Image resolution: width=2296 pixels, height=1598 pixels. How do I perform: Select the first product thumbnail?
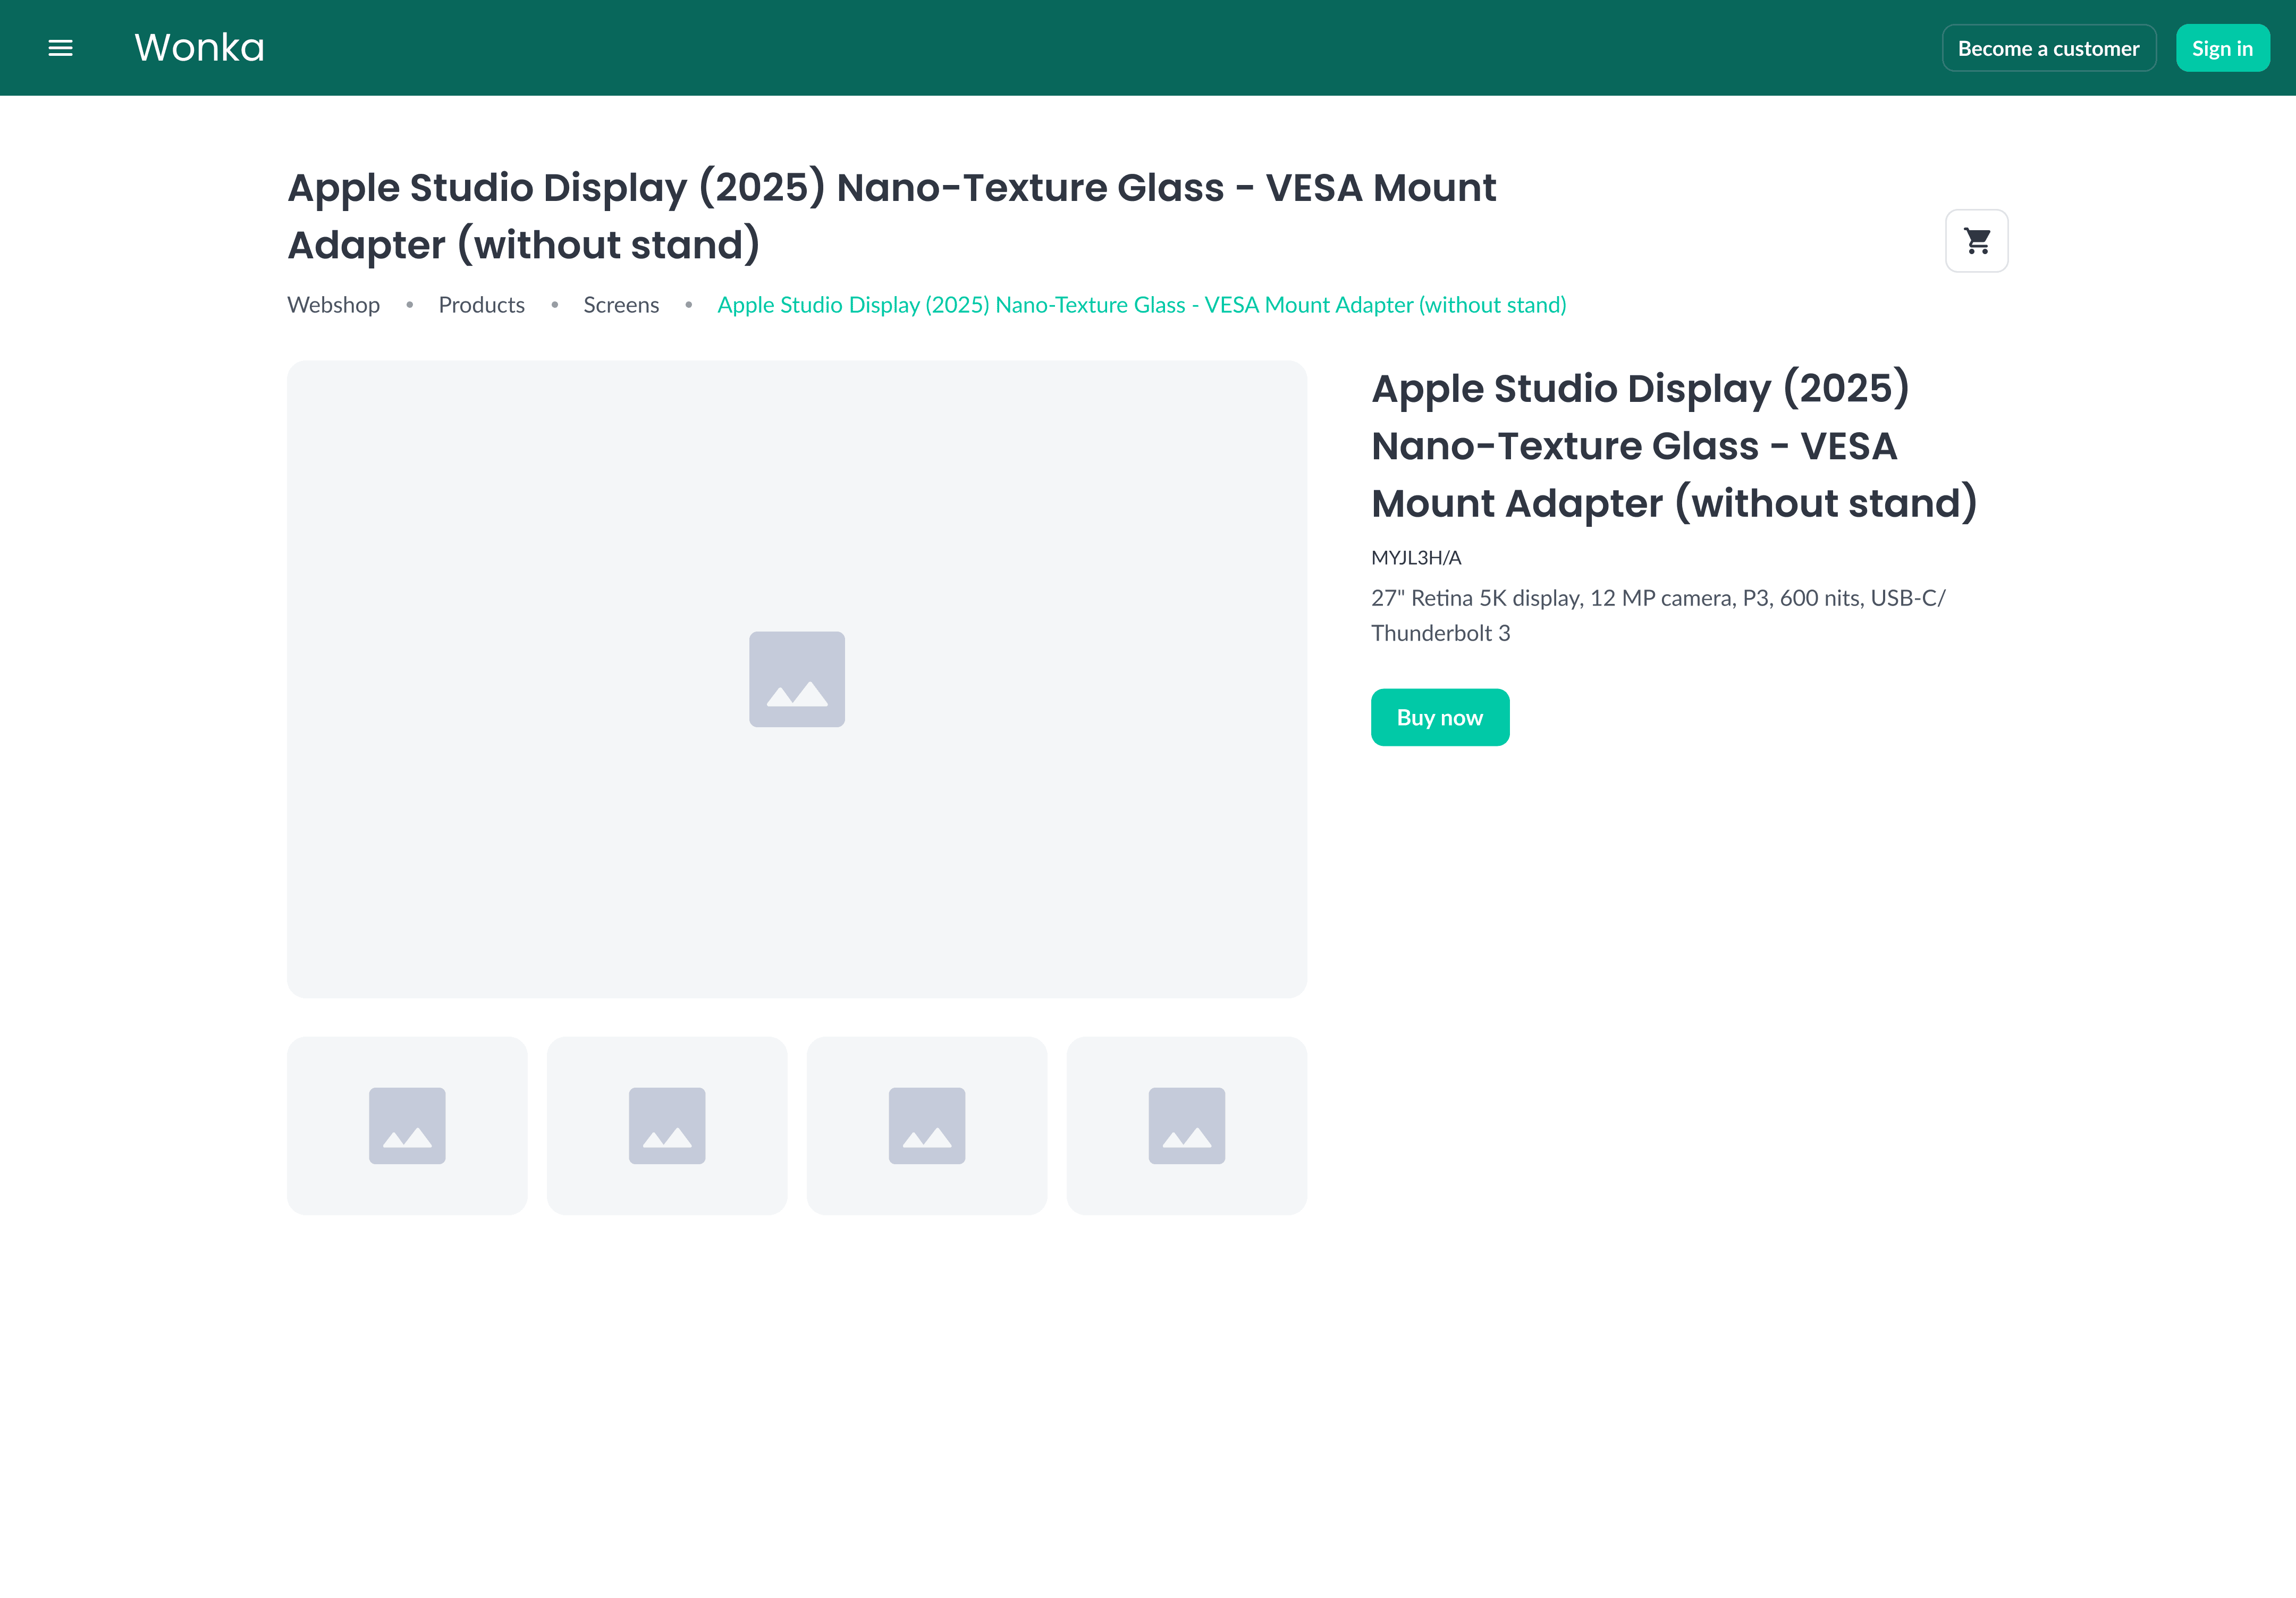[407, 1126]
